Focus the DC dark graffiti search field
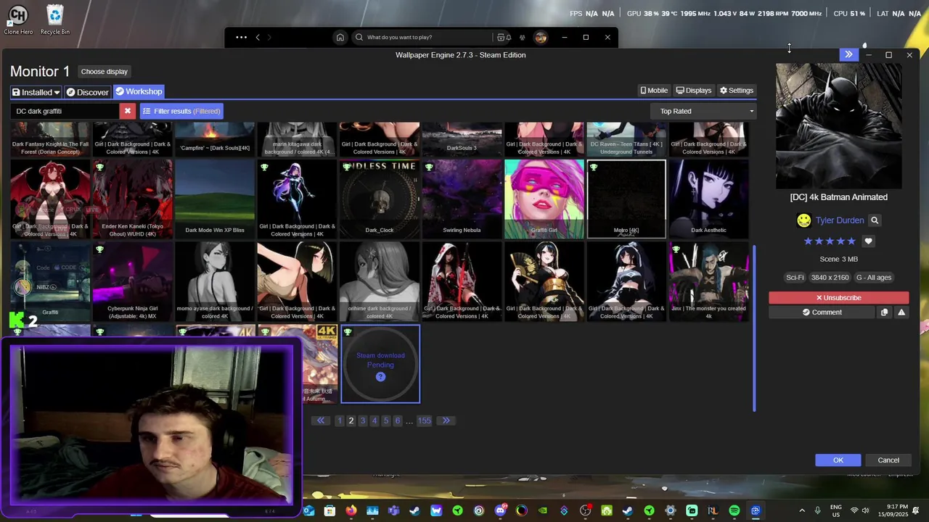The image size is (929, 522). (x=65, y=111)
